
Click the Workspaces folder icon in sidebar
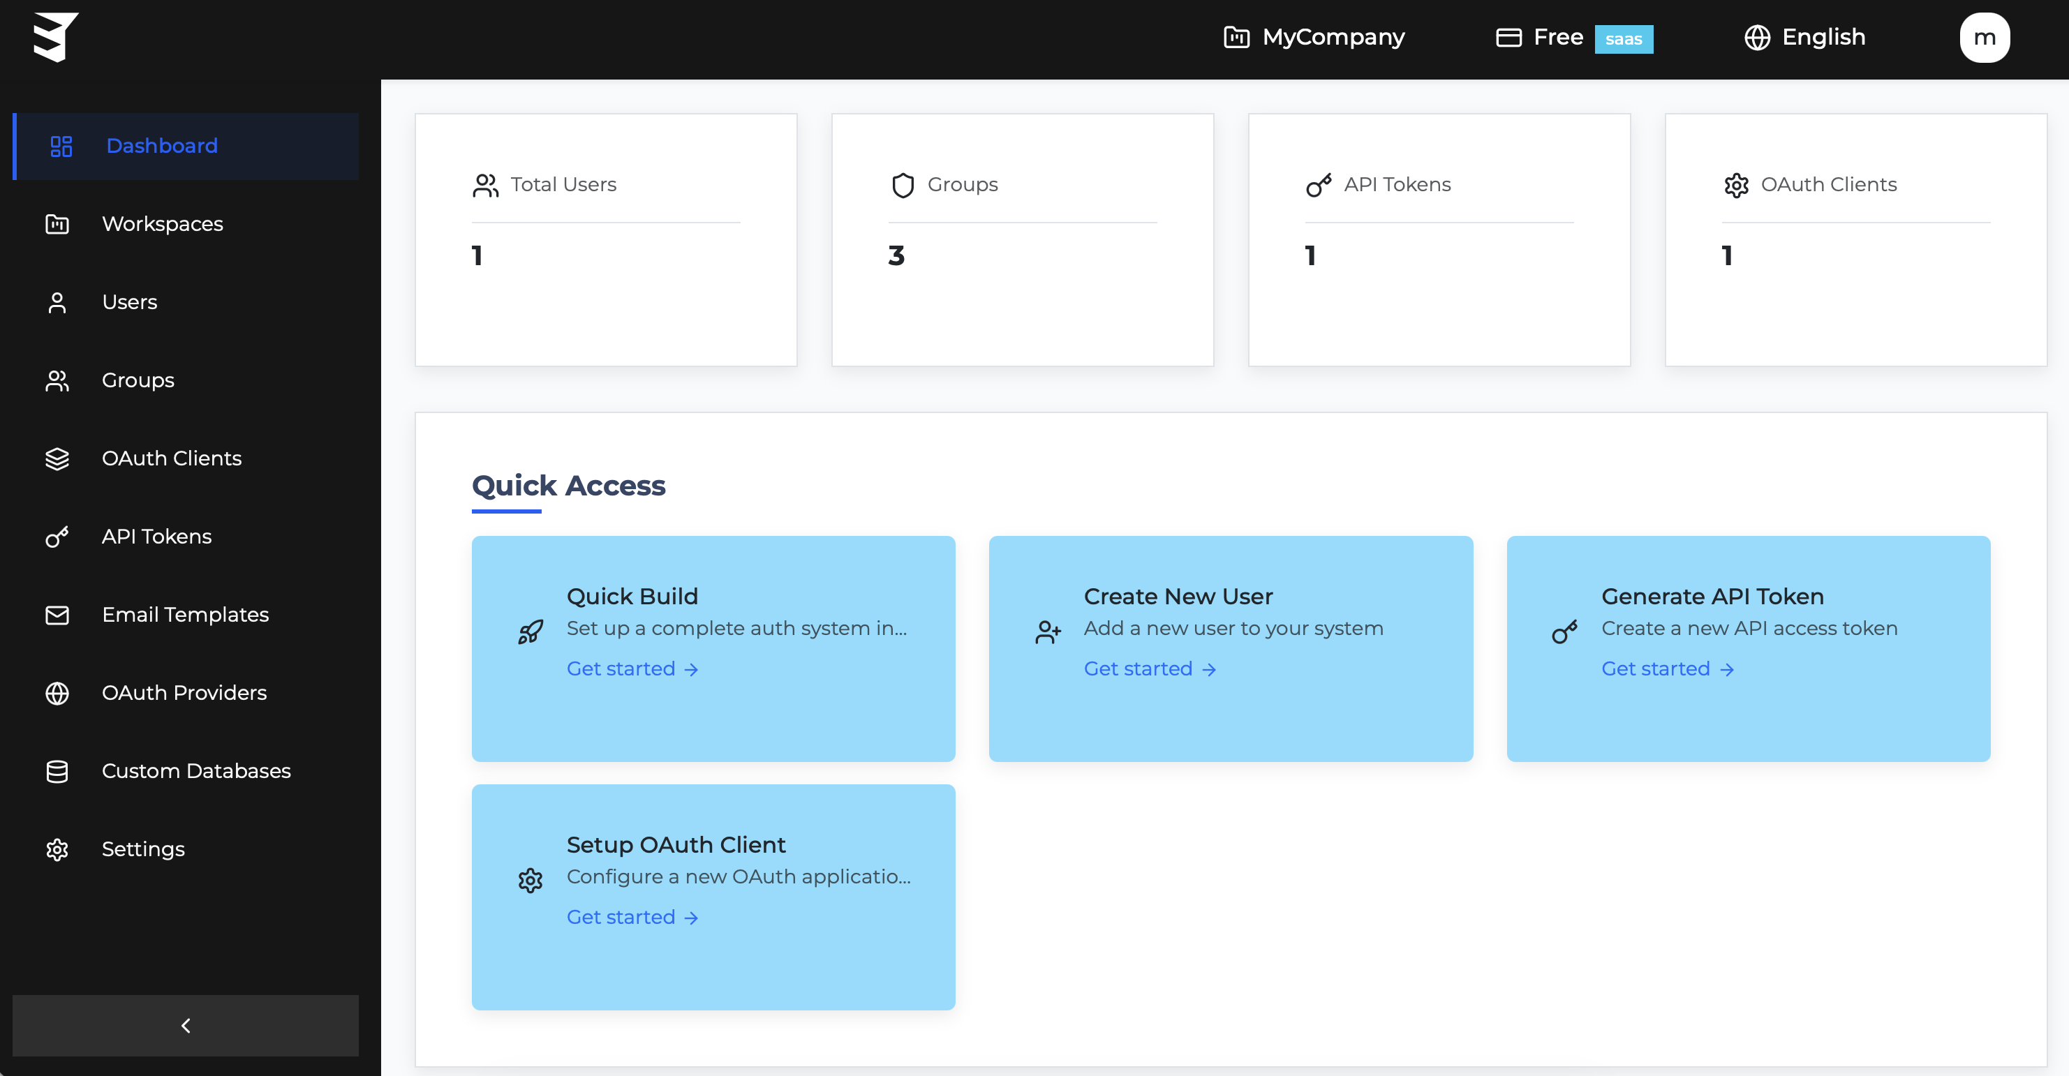click(57, 224)
